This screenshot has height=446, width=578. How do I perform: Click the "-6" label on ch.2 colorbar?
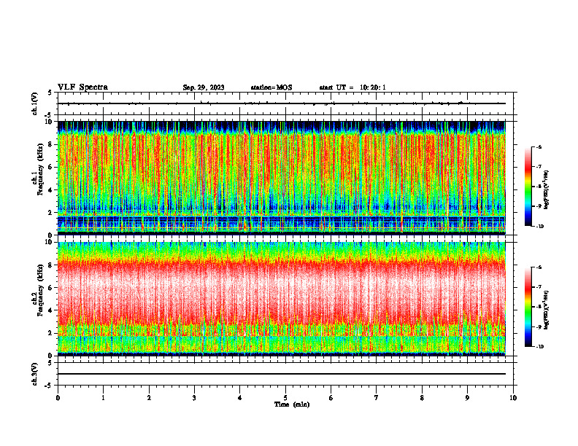[x=539, y=267]
